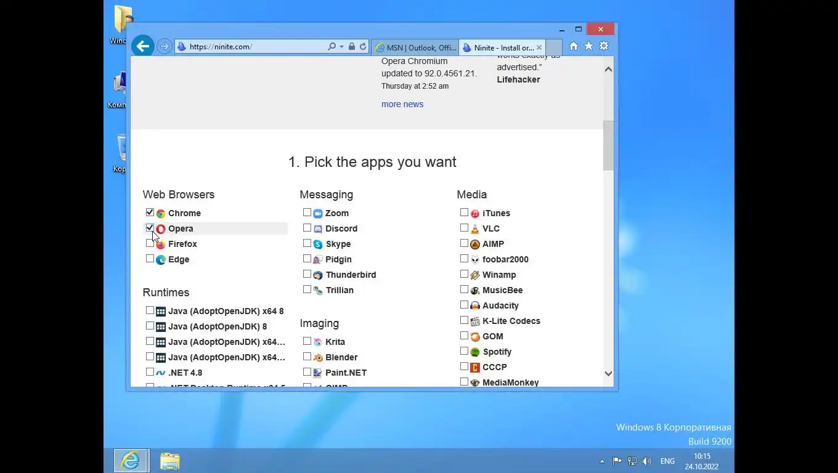Refresh the page
The height and width of the screenshot is (473, 838).
tap(363, 47)
